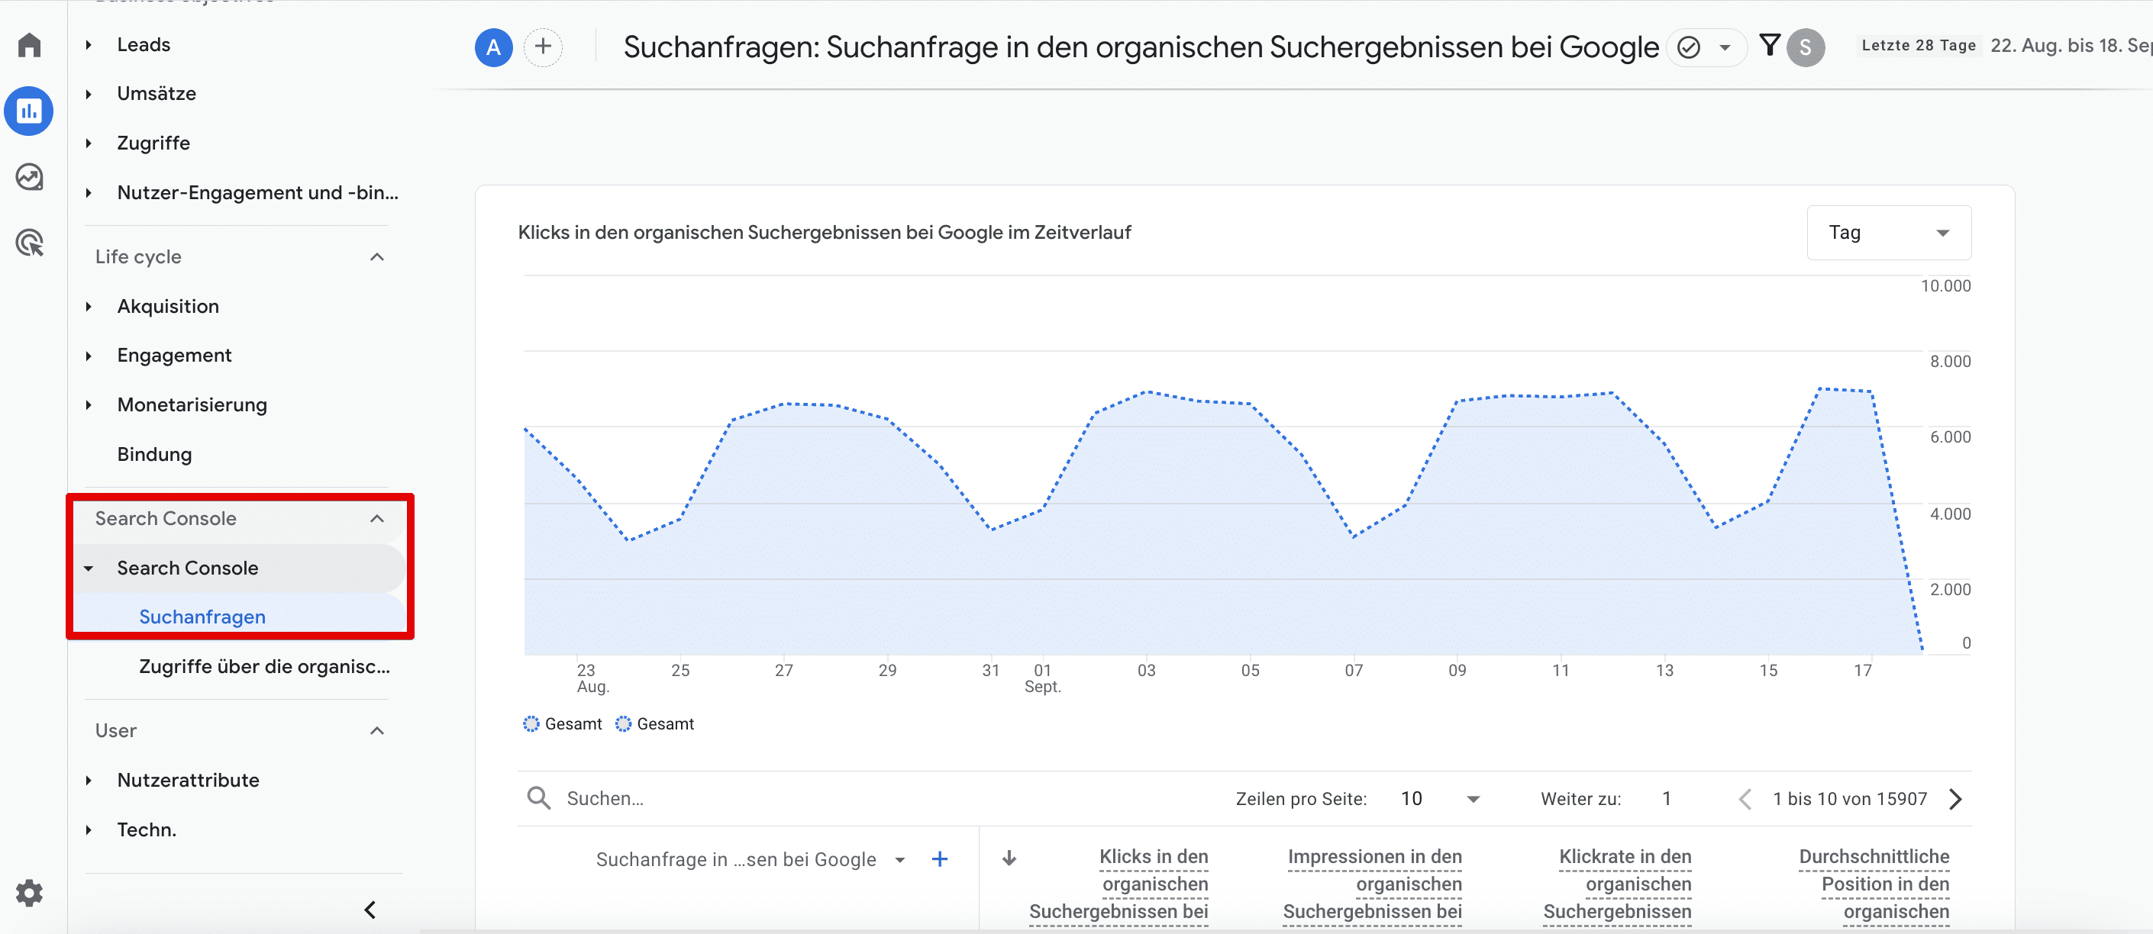Click the bar chart/analytics icon in sidebar
This screenshot has width=2153, height=934.
pyautogui.click(x=33, y=110)
